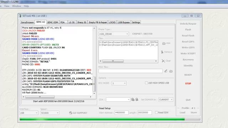228x128 pixels.
Task: Click the Recovery button
Action: point(188,60)
